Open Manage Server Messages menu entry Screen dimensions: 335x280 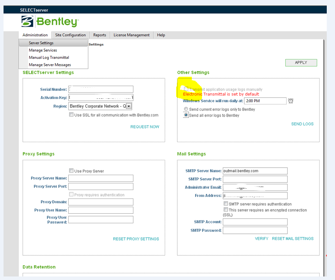(53, 65)
